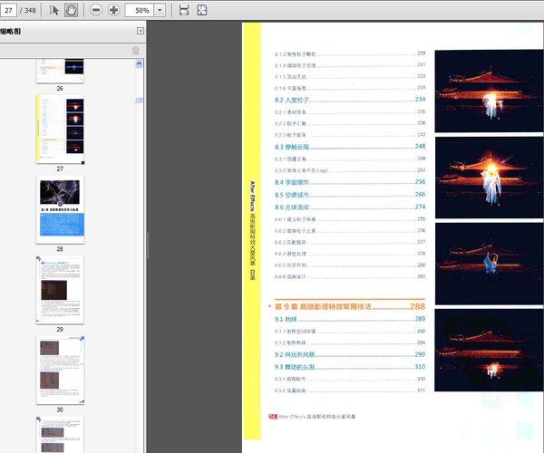Click the trash icon in thumbnails panel
Viewport: 544px width, 453px height.
tap(136, 51)
